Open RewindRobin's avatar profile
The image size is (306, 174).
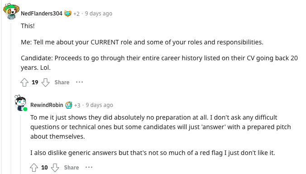tap(21, 103)
